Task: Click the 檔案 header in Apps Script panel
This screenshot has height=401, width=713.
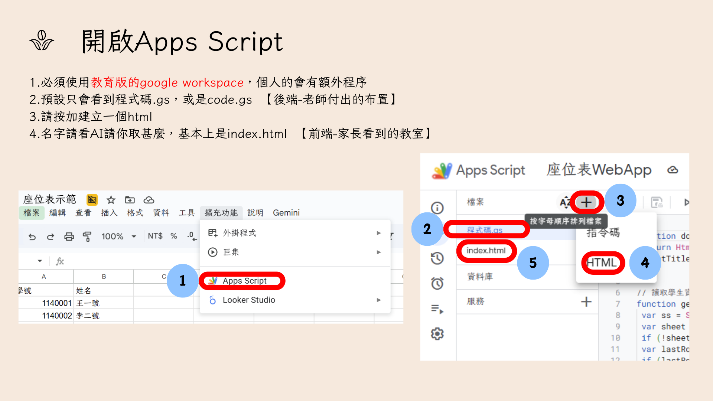Action: 475,202
